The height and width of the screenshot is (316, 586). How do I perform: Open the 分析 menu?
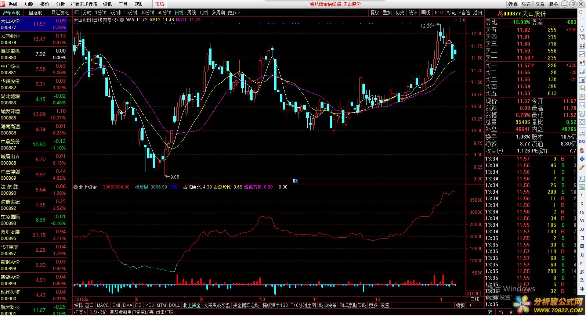(x=60, y=4)
